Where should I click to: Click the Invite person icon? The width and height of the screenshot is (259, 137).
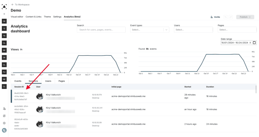pos(212,17)
